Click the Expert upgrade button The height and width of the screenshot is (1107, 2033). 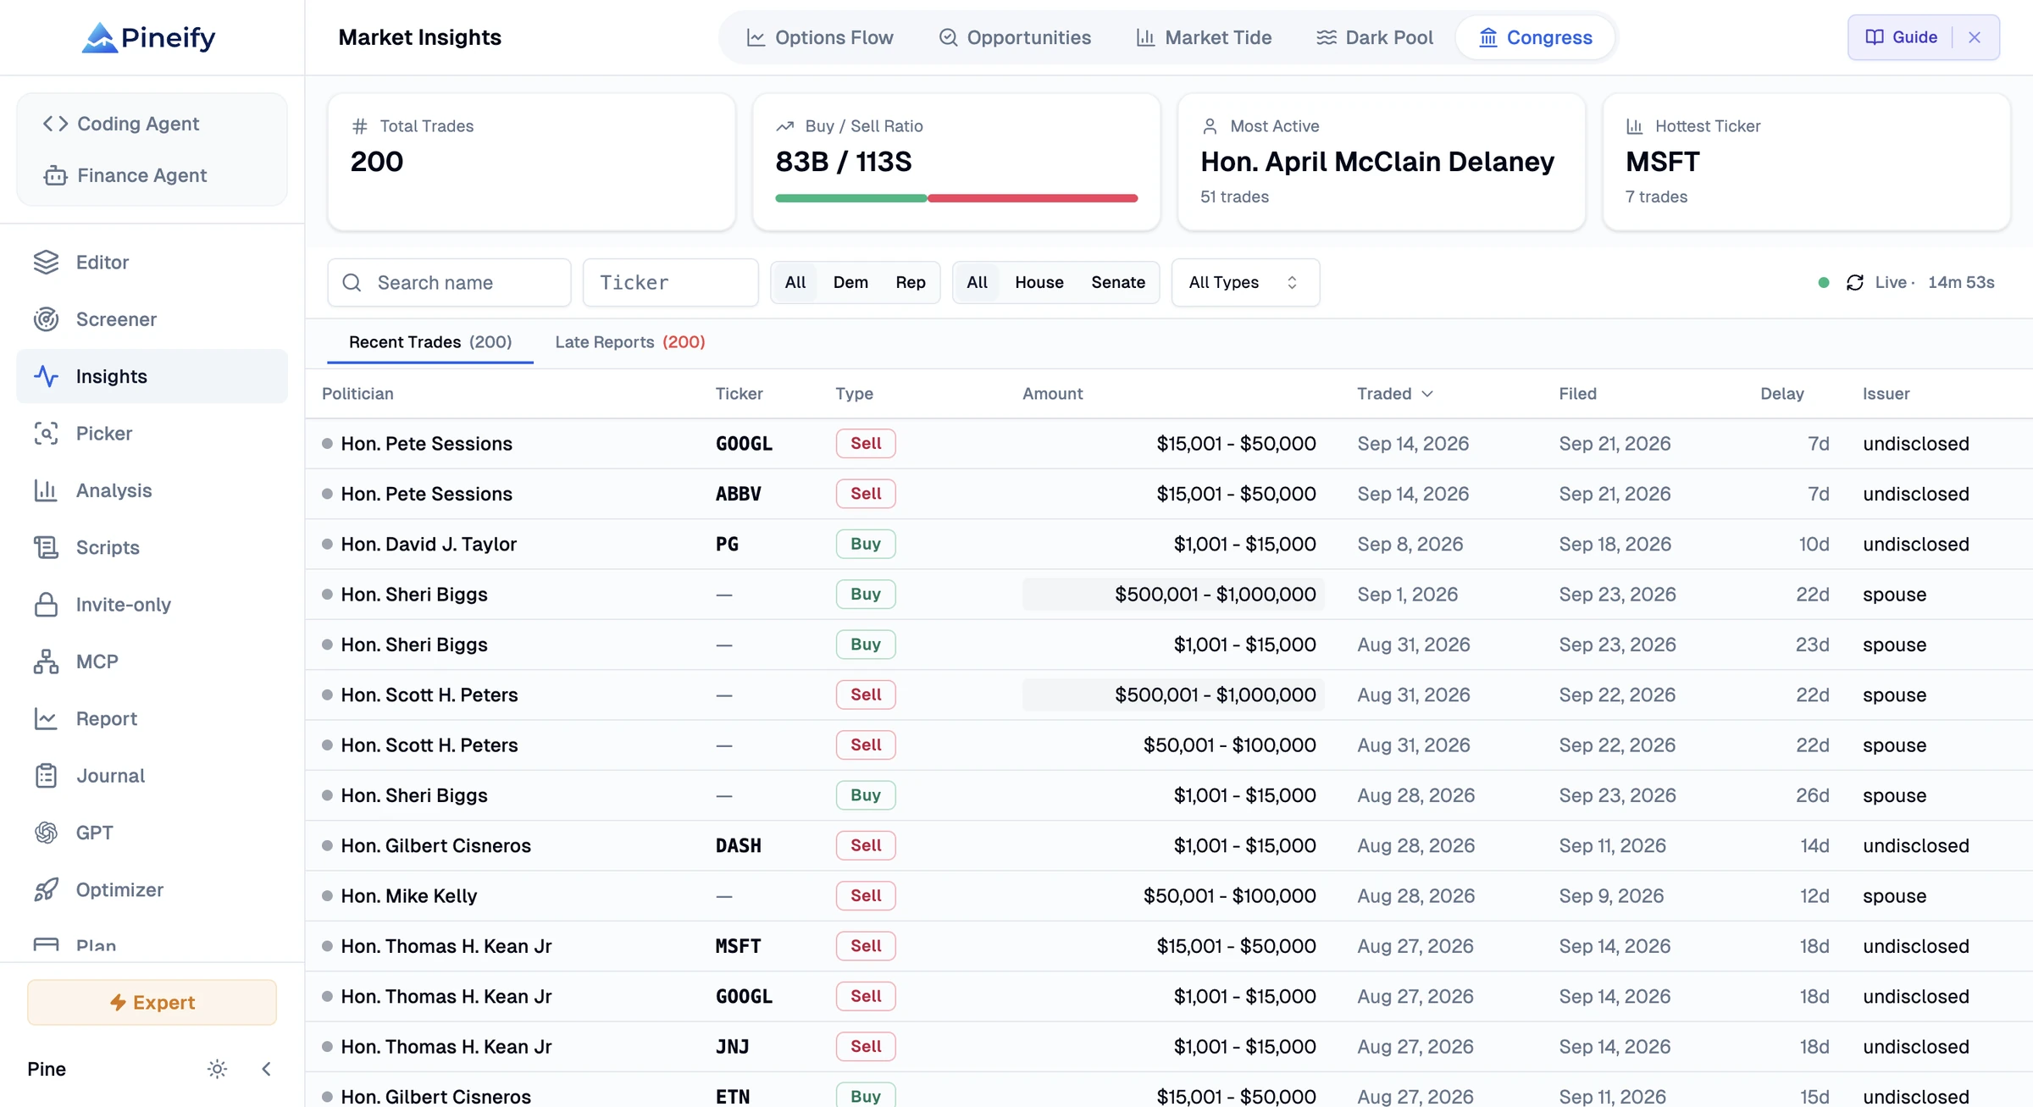pyautogui.click(x=152, y=1002)
